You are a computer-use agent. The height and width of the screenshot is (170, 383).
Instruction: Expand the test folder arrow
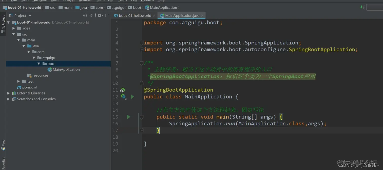click(x=18, y=81)
